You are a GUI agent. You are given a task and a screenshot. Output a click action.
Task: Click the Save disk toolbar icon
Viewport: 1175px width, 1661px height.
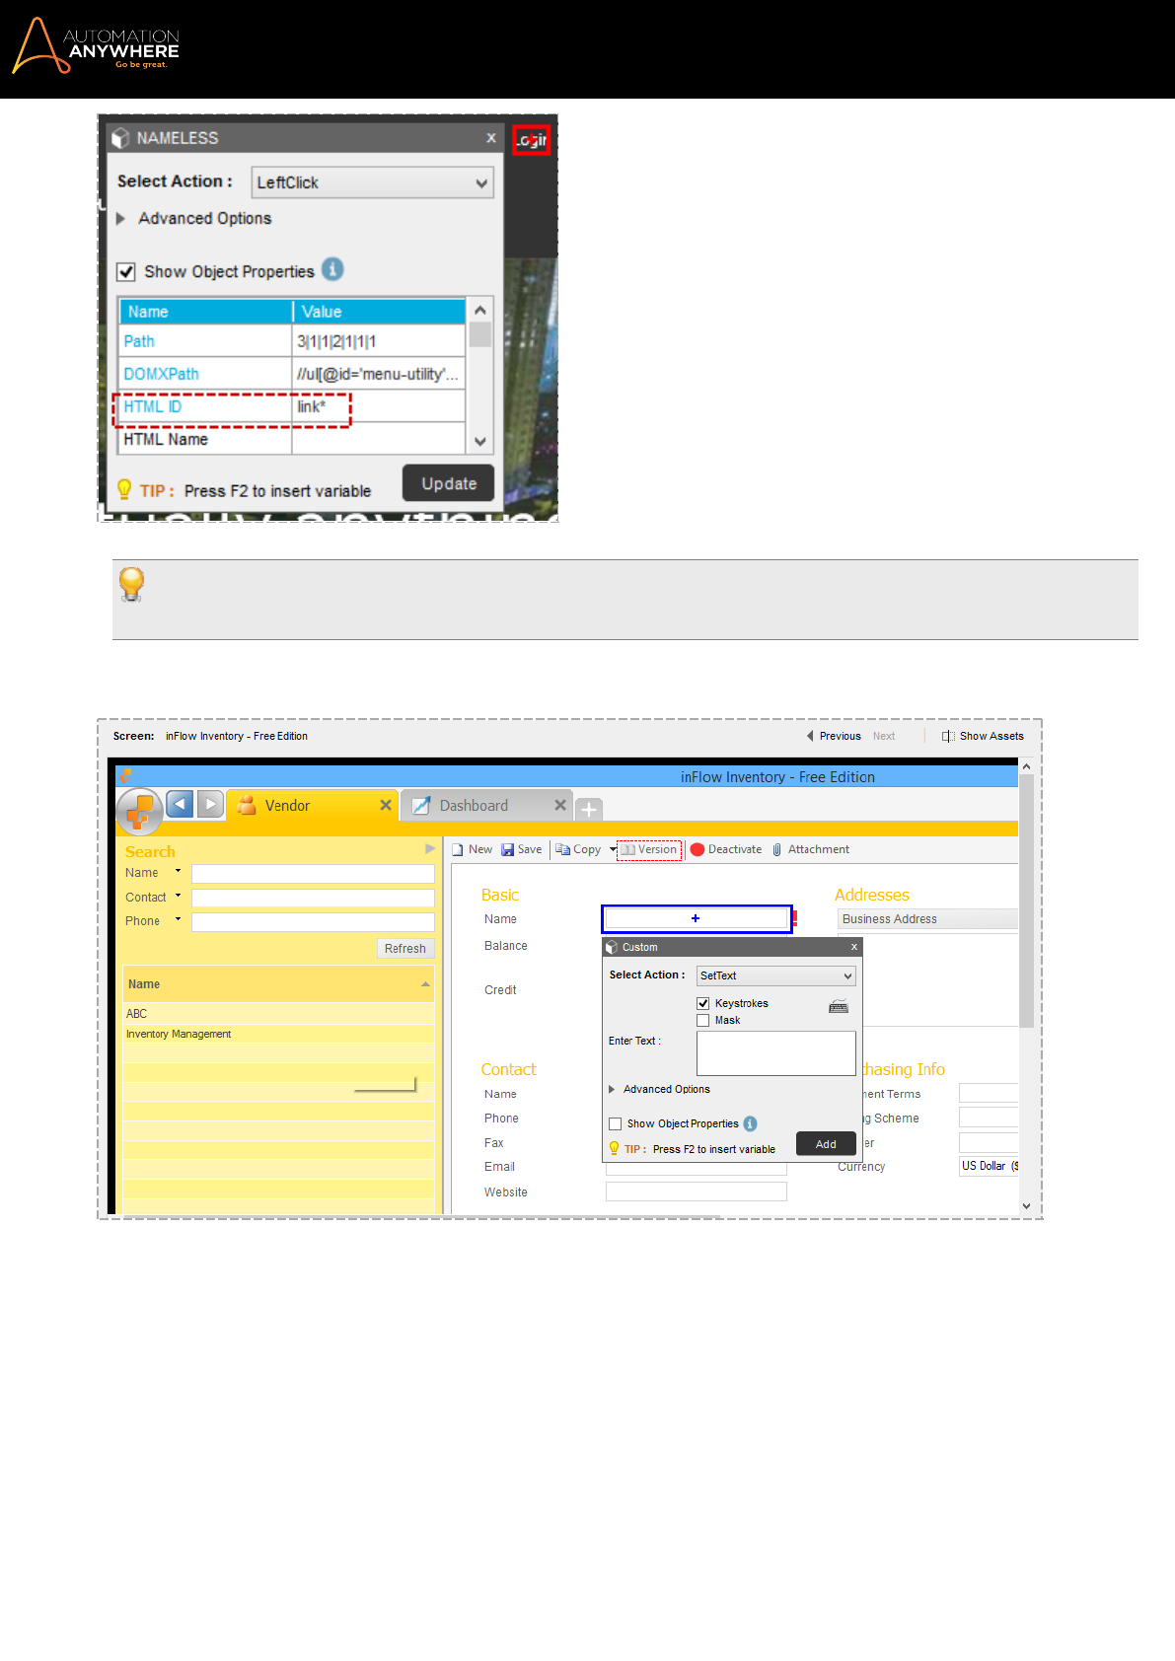coord(507,849)
